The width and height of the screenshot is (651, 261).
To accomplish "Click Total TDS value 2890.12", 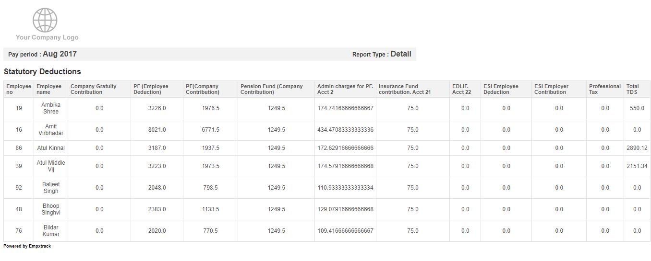I will point(637,148).
